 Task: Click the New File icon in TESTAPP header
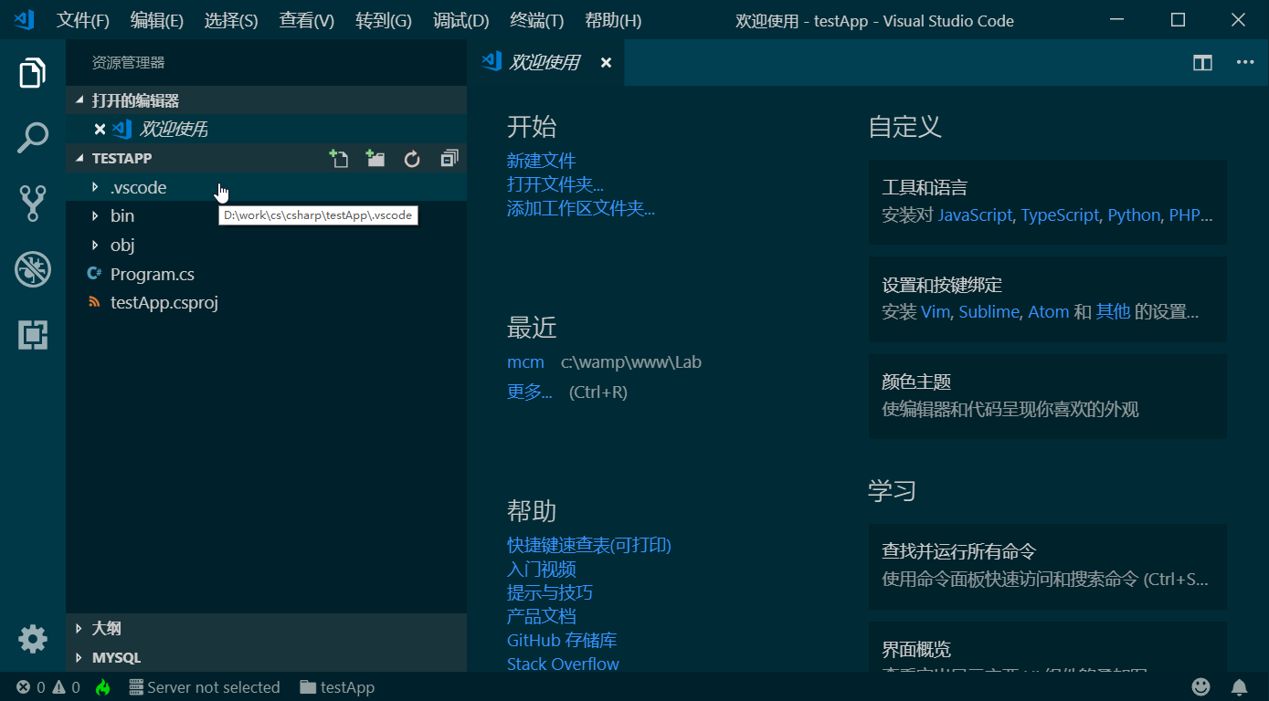click(339, 159)
